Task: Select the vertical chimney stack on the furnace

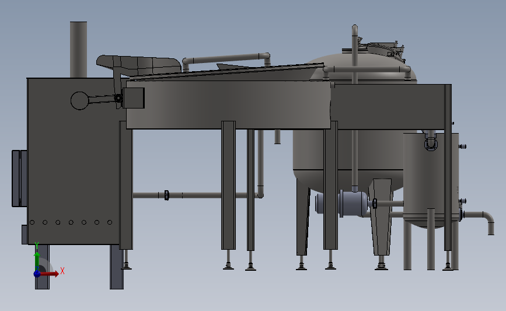Action: click(x=78, y=50)
